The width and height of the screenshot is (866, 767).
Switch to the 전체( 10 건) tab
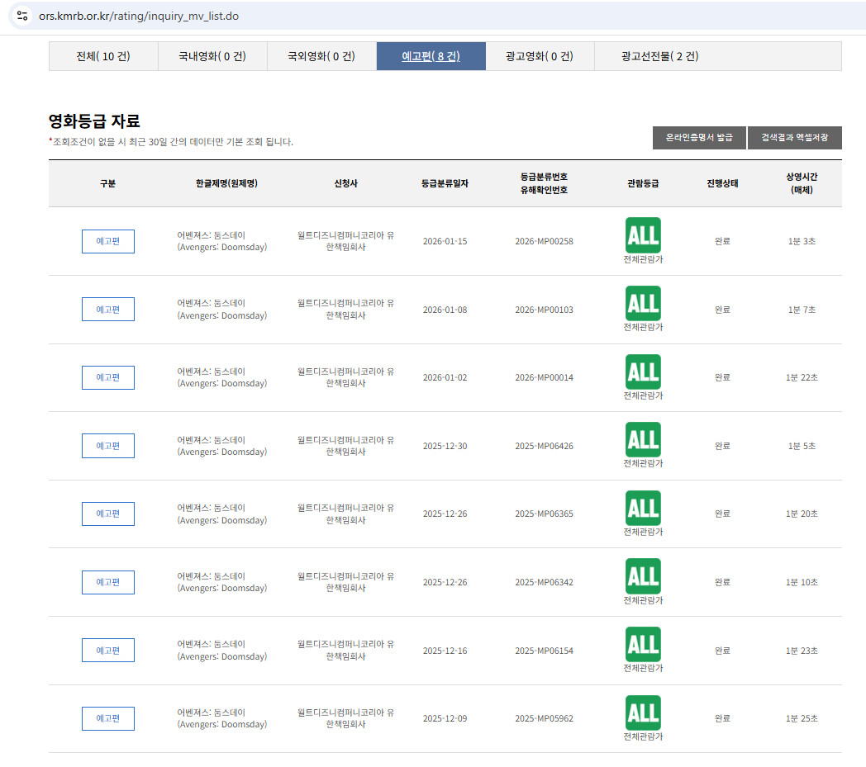(103, 56)
